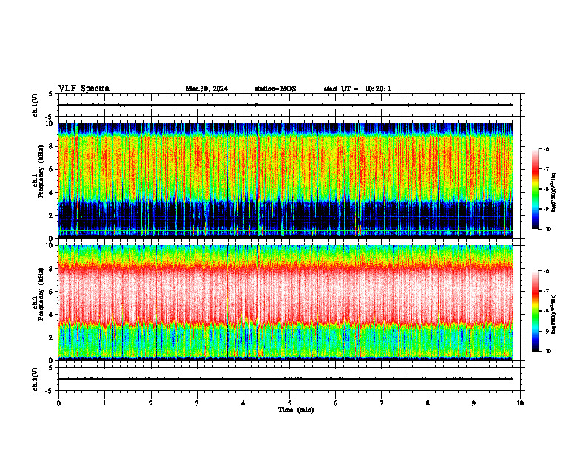Click the ch.1 spectrogram plot area

(x=286, y=180)
